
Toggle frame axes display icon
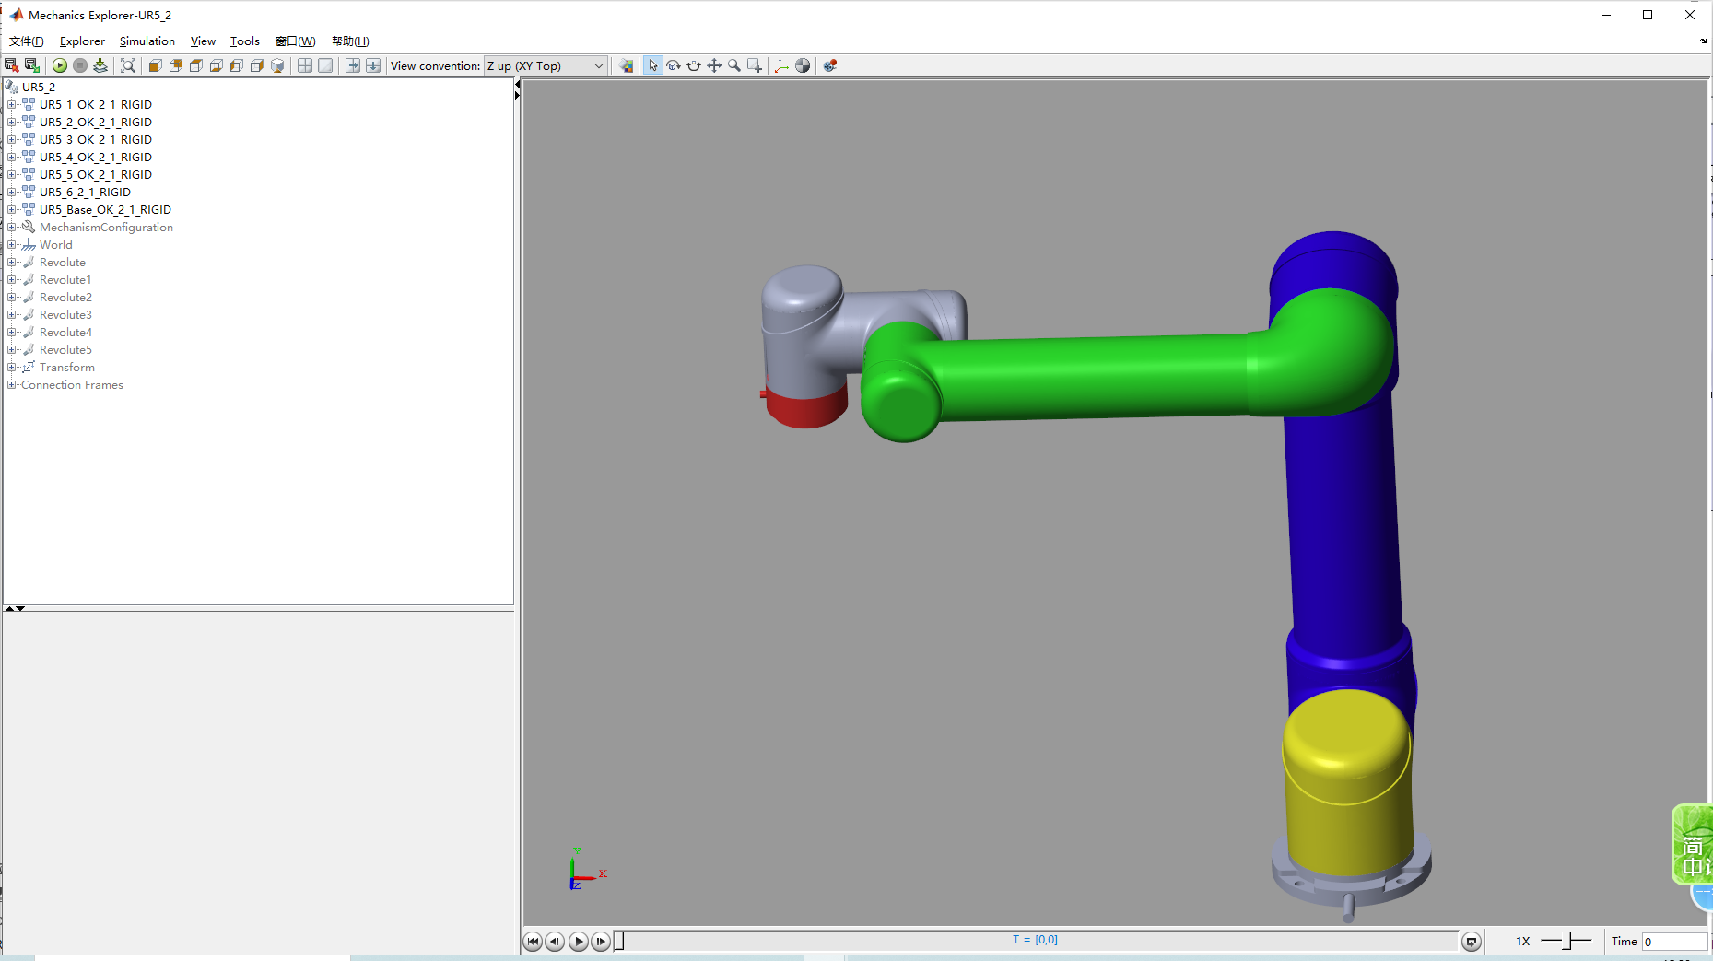click(x=781, y=65)
